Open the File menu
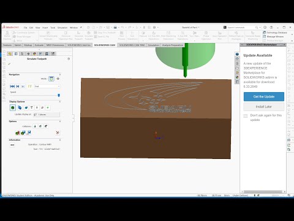The image size is (294, 221). [x=25, y=28]
